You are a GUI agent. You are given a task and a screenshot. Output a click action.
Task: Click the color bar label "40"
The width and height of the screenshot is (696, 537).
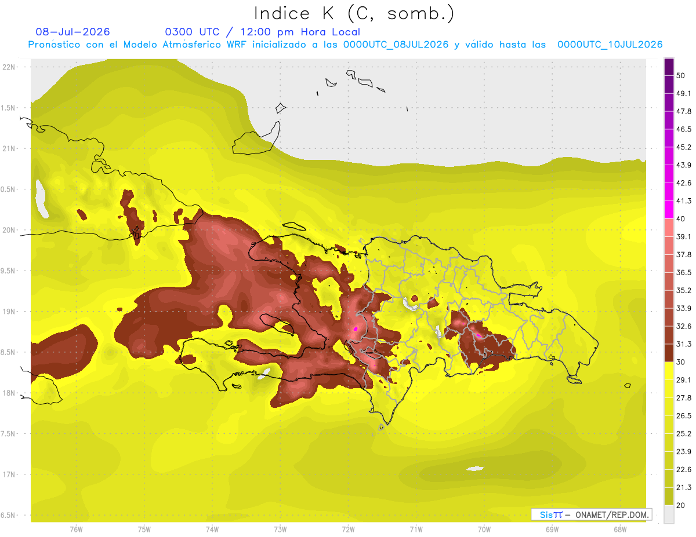tap(681, 219)
